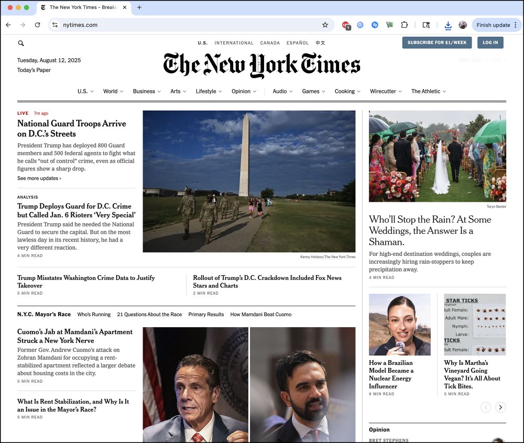Click the browser forward arrow
524x443 pixels.
click(23, 25)
